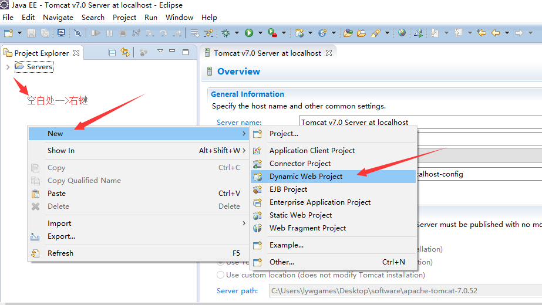Click the Debug bug icon

[225, 33]
